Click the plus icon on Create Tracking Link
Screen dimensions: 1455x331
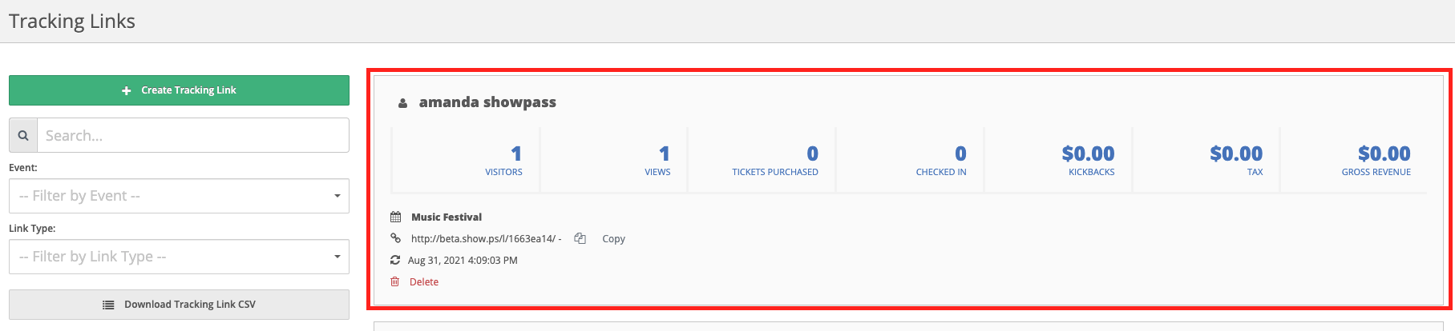point(127,91)
